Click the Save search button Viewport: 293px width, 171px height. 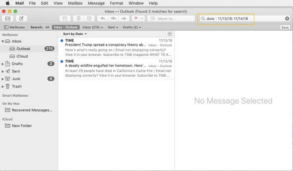tap(285, 27)
